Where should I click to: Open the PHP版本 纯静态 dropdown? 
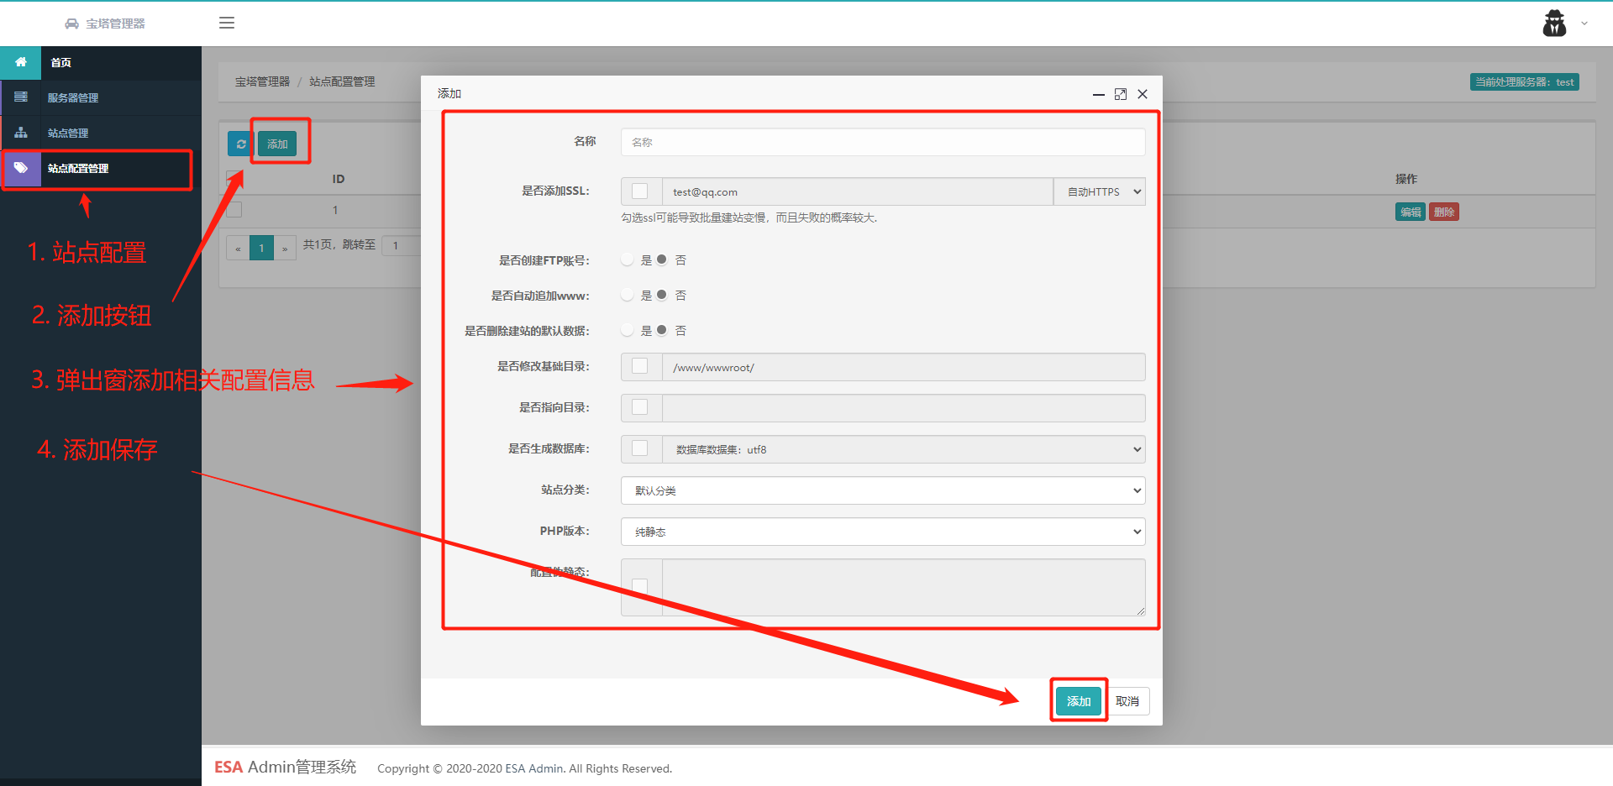(883, 532)
